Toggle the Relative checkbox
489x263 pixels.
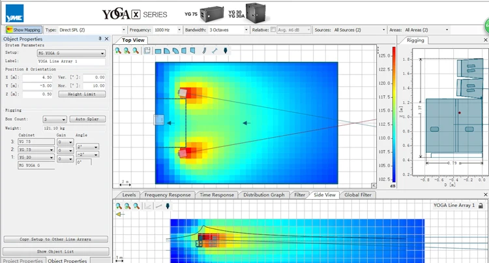click(x=273, y=29)
